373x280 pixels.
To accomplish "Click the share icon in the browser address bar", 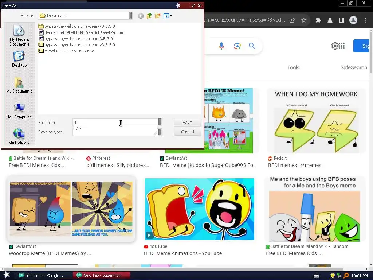I will [292, 20].
